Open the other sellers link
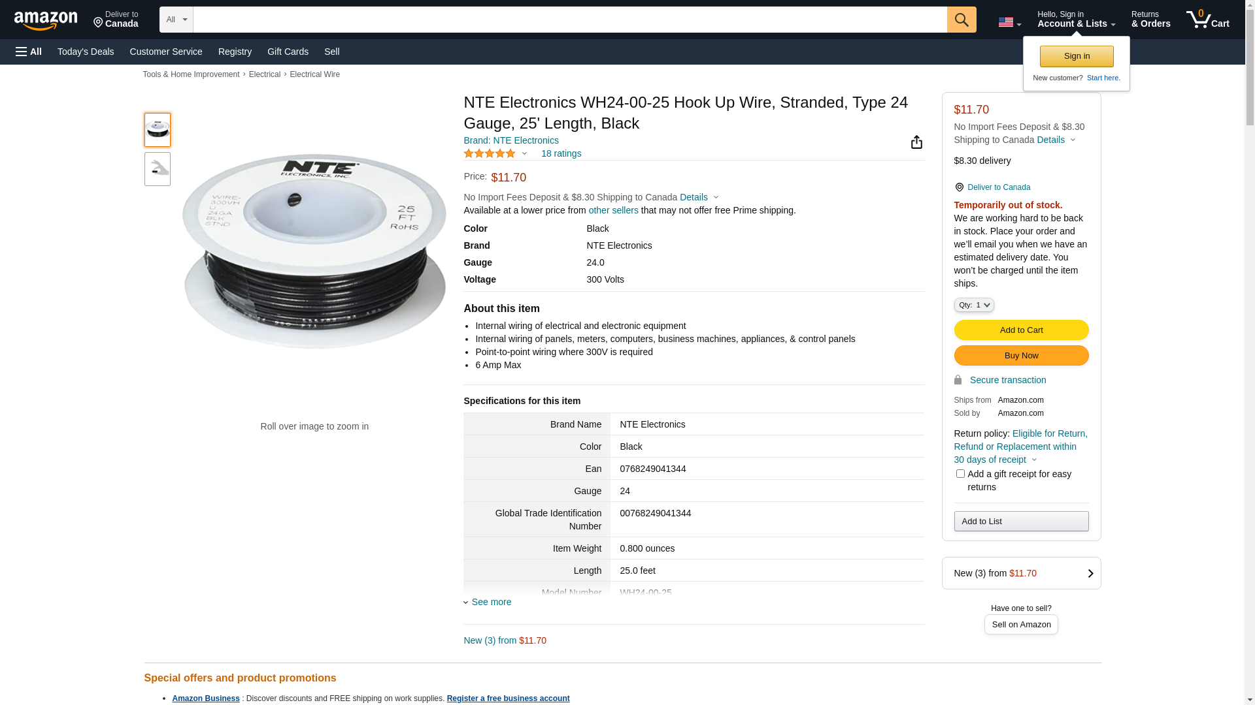The height and width of the screenshot is (705, 1255). (x=613, y=210)
